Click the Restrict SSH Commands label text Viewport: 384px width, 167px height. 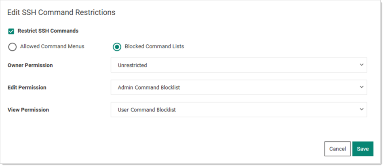[48, 31]
